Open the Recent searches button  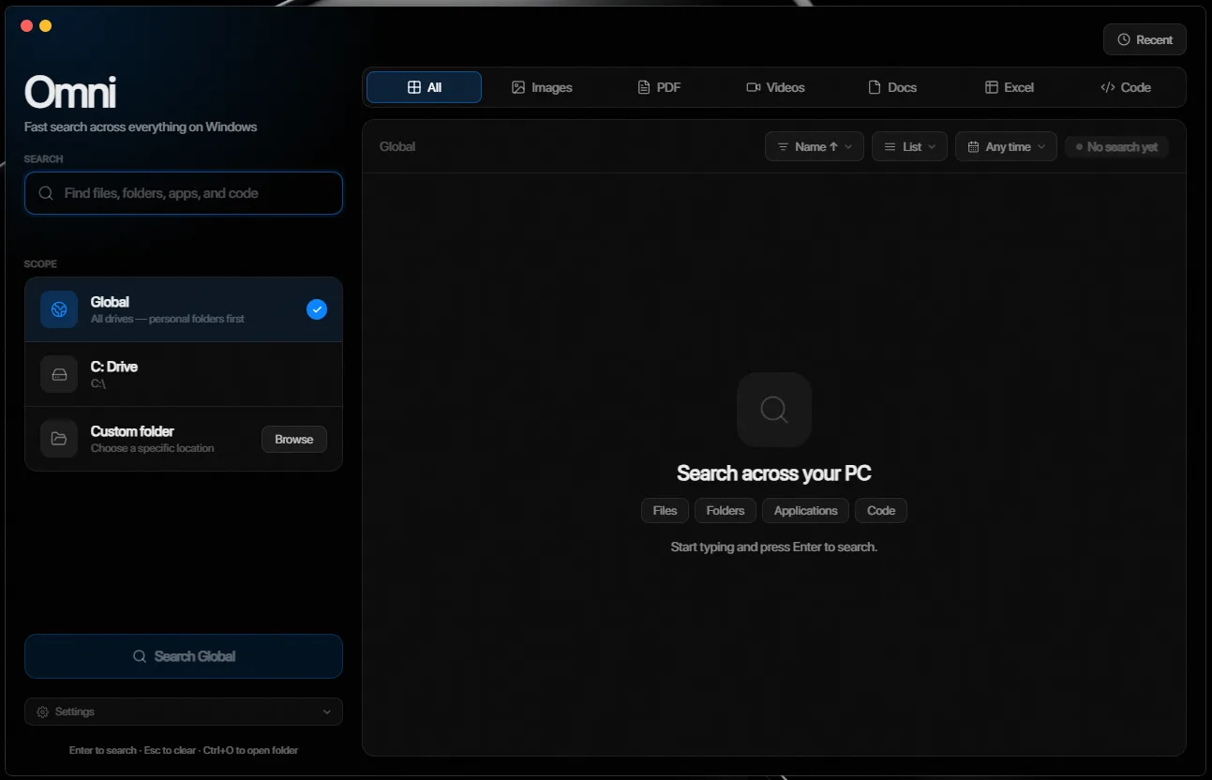[1145, 39]
